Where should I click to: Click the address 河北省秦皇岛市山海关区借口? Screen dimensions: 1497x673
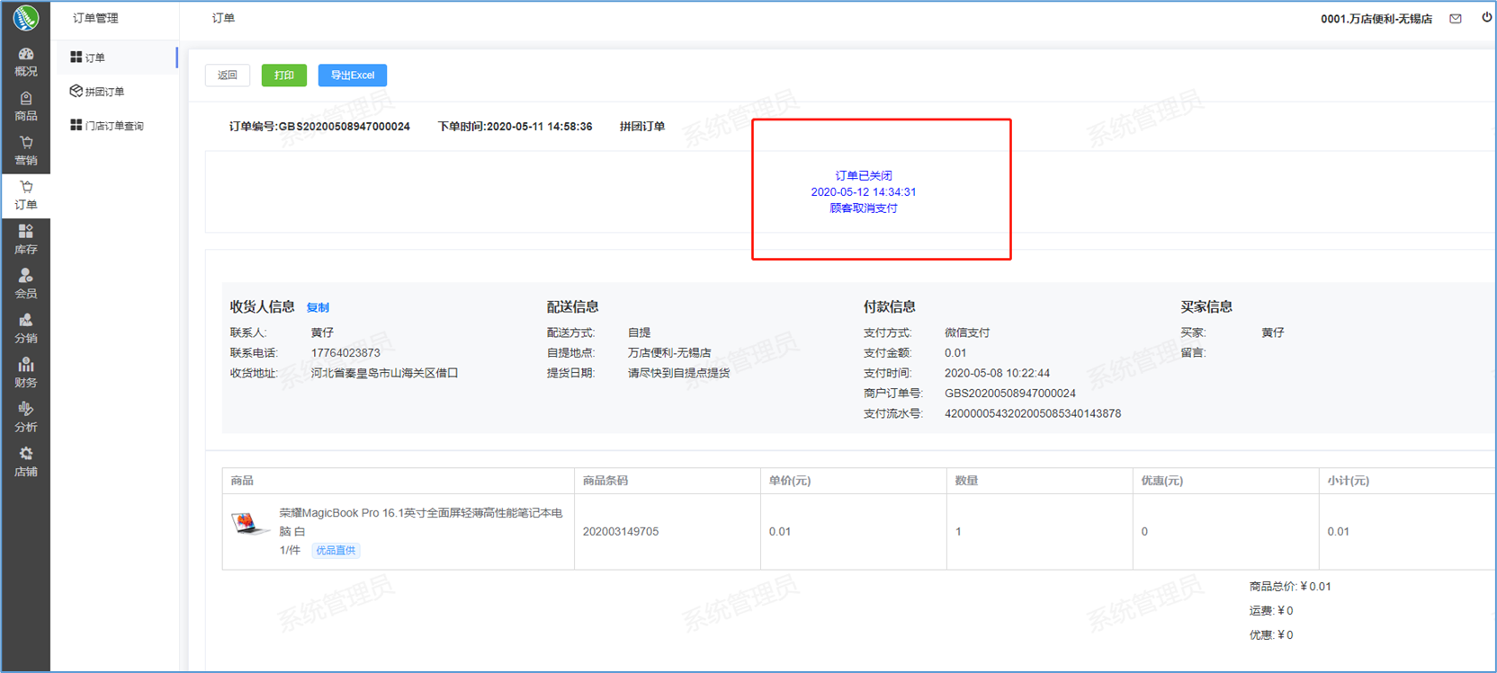click(385, 373)
